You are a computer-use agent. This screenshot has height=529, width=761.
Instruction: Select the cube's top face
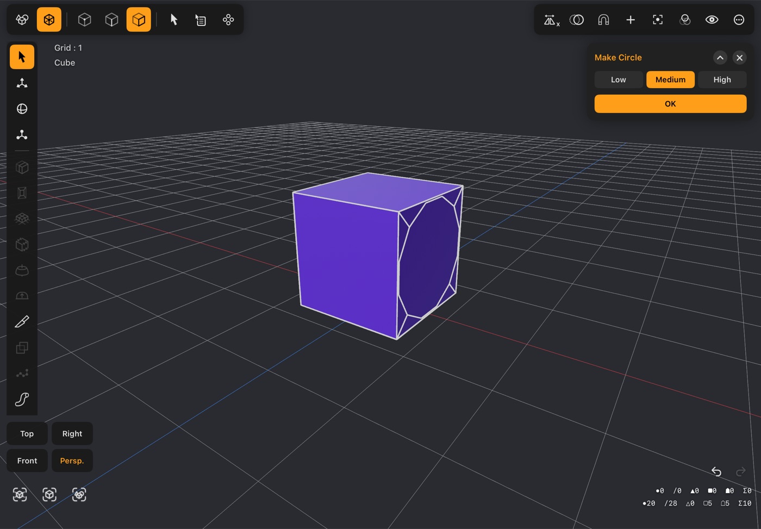[x=378, y=192]
